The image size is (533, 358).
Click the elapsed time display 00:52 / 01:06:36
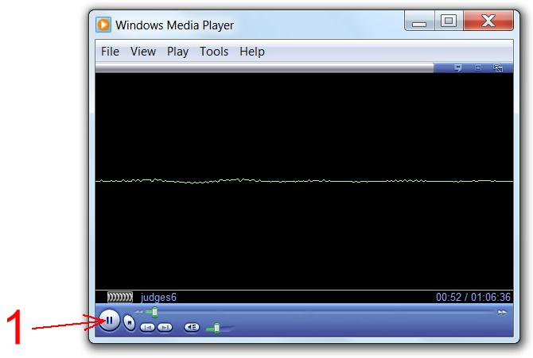pyautogui.click(x=473, y=297)
